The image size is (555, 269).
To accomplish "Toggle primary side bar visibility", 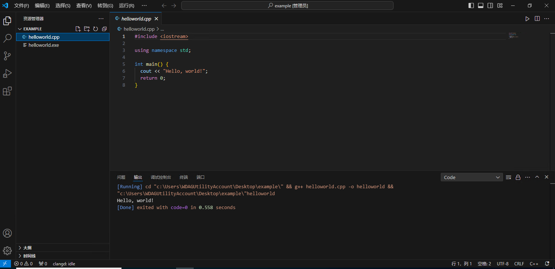I will pos(471,5).
